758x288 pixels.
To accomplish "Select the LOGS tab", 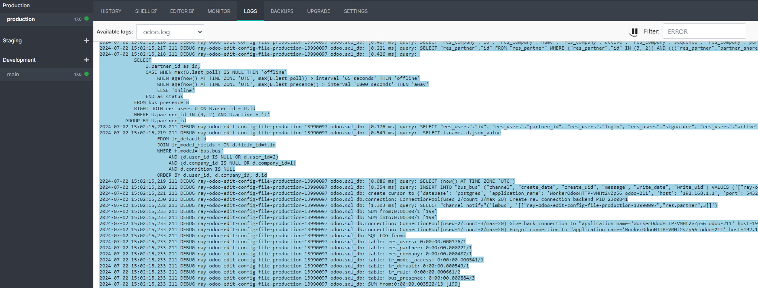I will [251, 11].
